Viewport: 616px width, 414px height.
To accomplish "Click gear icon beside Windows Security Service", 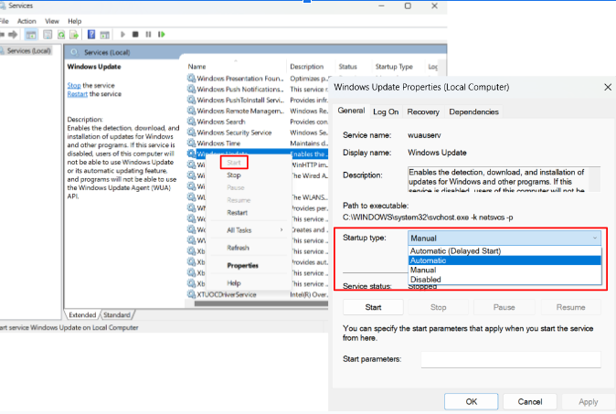I will (191, 133).
